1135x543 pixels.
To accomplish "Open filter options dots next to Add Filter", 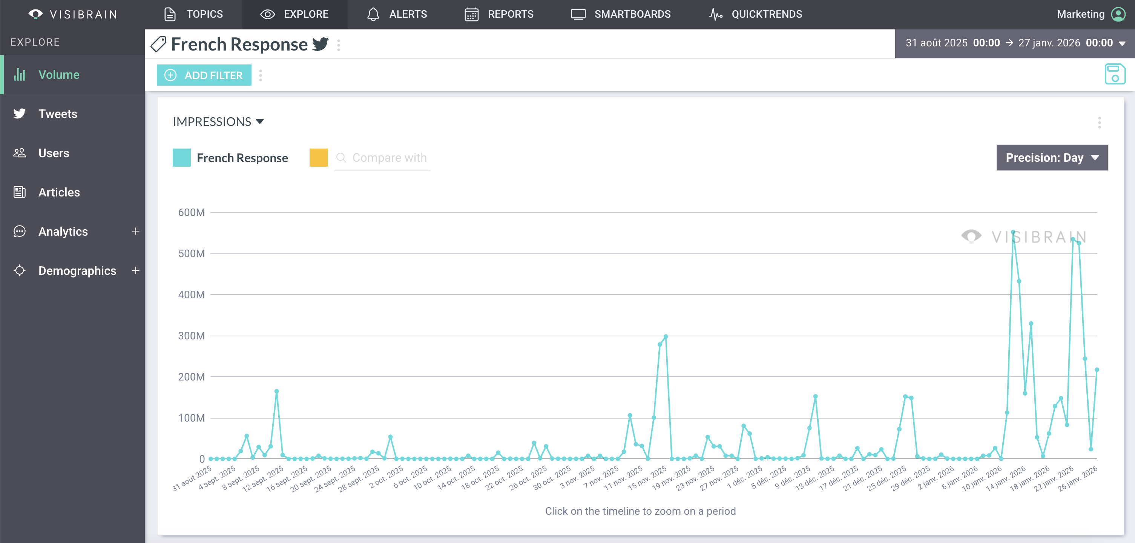I will [x=261, y=75].
